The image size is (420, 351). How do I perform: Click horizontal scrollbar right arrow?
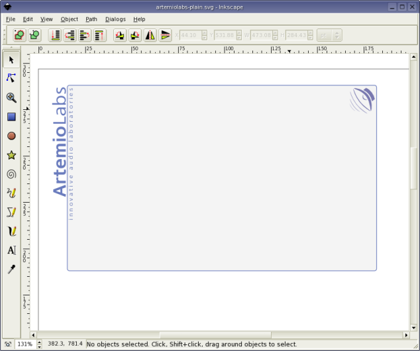click(x=406, y=335)
